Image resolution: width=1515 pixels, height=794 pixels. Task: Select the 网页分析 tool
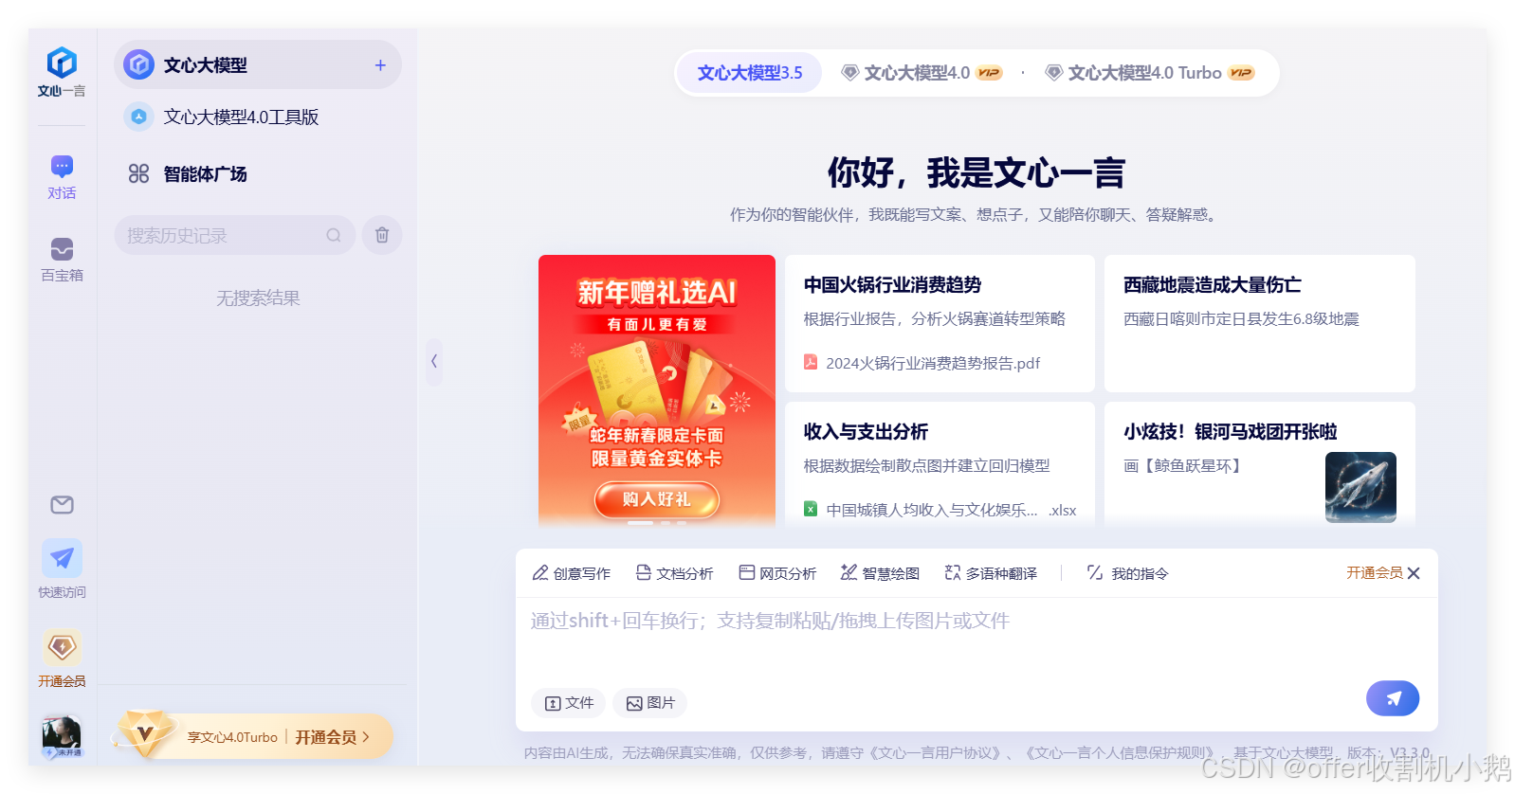(777, 573)
